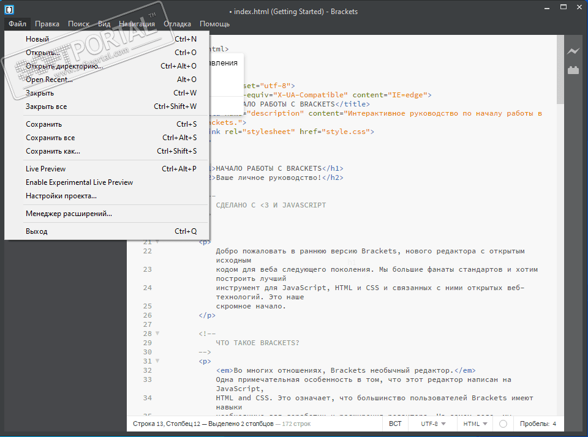This screenshot has height=437, width=588.
Task: Toggle the Пробелы indentation type label
Action: pos(533,424)
